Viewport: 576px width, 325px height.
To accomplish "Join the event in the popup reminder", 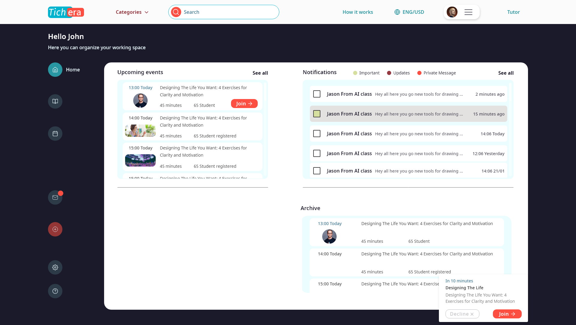I will pyautogui.click(x=507, y=314).
